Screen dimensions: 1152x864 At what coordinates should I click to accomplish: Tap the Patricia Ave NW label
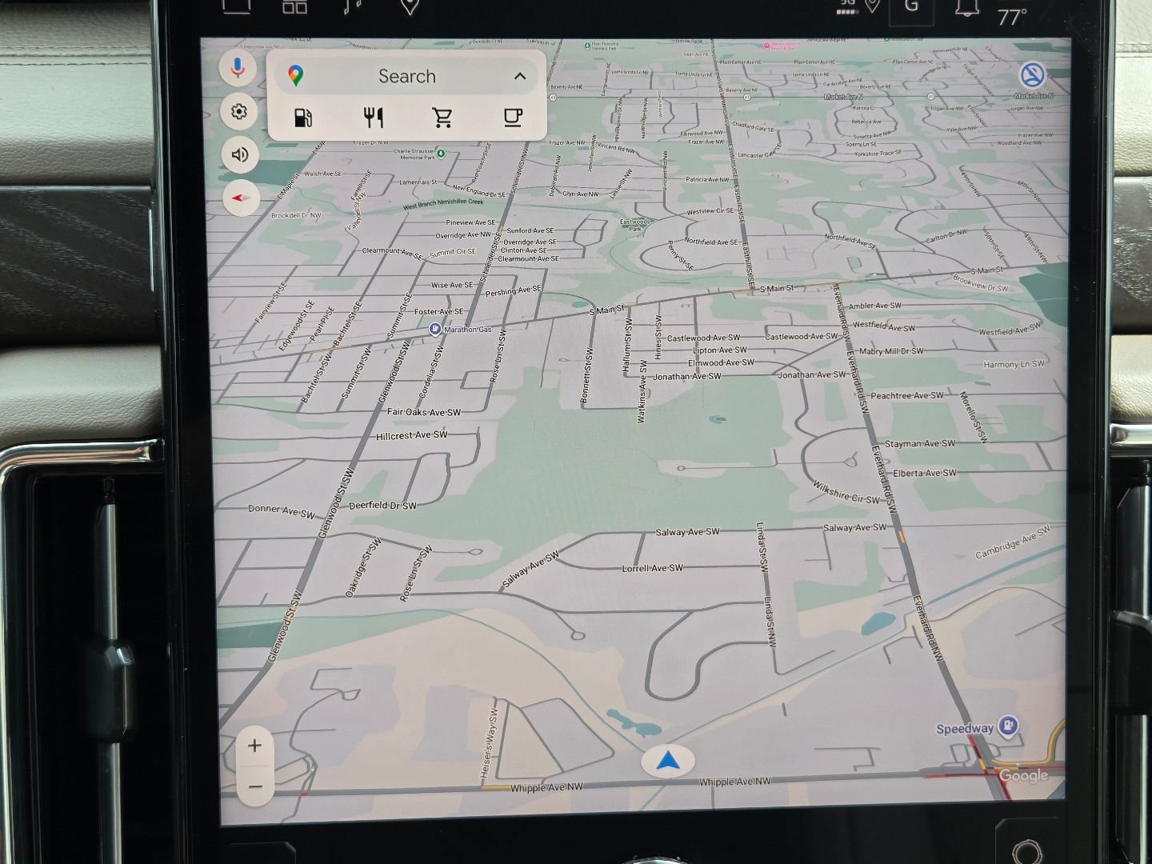pos(707,180)
